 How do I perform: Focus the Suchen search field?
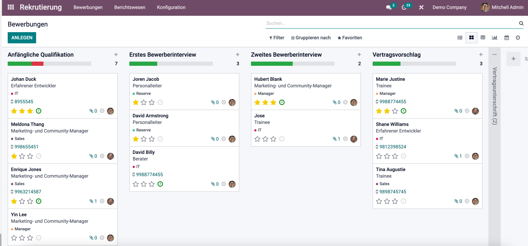click(x=391, y=23)
